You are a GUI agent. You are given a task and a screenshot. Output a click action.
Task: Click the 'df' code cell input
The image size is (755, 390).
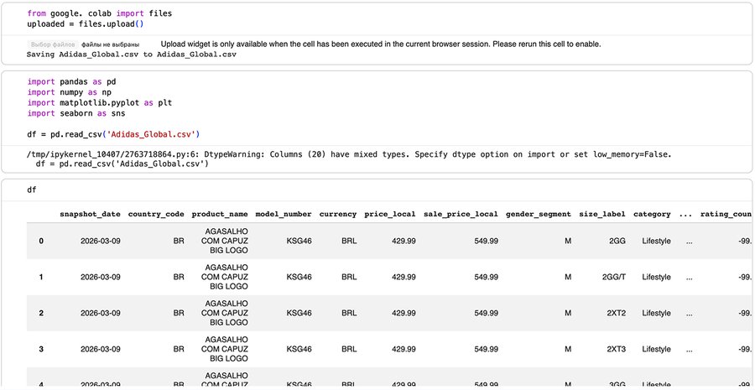point(32,190)
